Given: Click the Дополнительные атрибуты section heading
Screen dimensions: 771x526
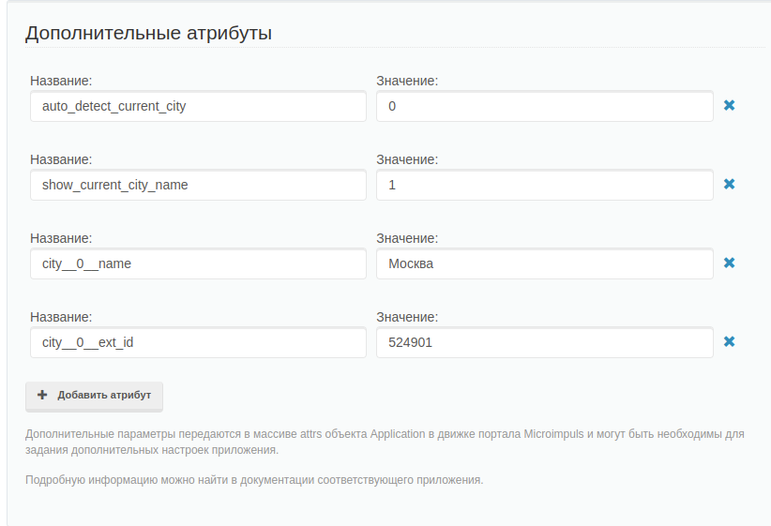Looking at the screenshot, I should [x=148, y=33].
